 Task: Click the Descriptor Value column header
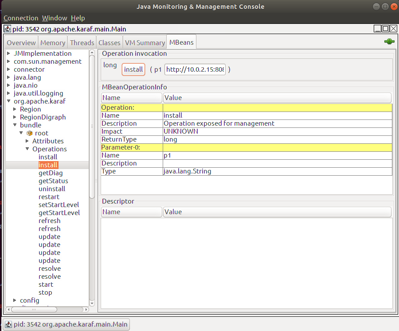click(x=277, y=212)
